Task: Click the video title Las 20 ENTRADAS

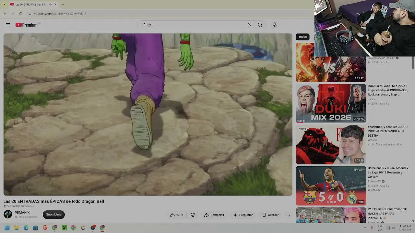Action: 54,201
